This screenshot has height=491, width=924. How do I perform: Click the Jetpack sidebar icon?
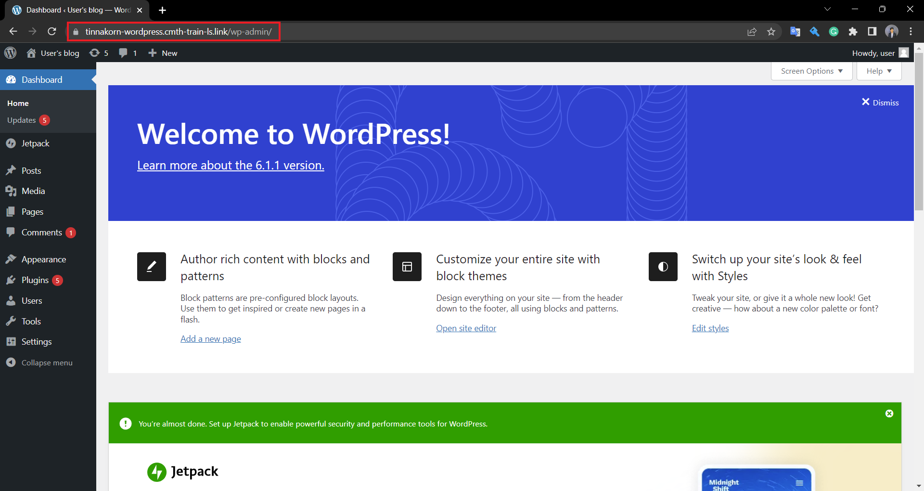pyautogui.click(x=11, y=143)
